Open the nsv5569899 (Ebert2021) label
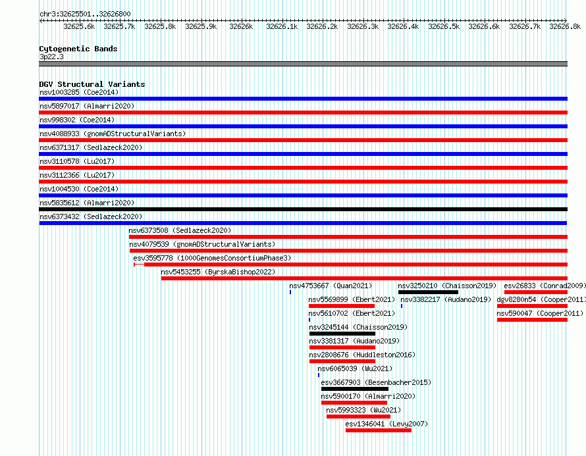Image resolution: width=586 pixels, height=456 pixels. [352, 299]
